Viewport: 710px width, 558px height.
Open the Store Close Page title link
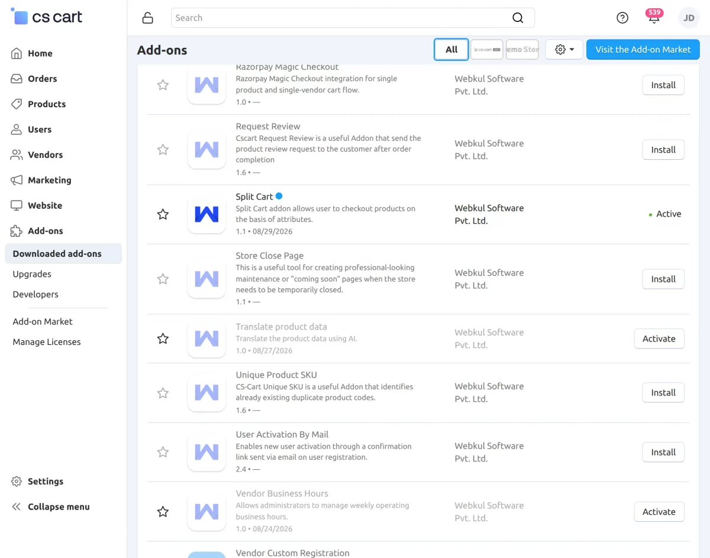[270, 256]
